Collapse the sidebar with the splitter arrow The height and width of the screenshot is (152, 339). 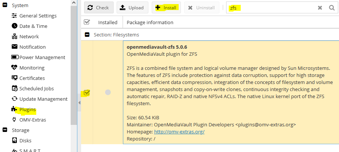(x=79, y=103)
